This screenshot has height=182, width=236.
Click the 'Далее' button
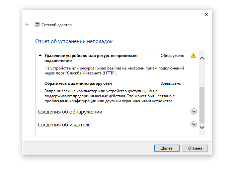pos(167,148)
